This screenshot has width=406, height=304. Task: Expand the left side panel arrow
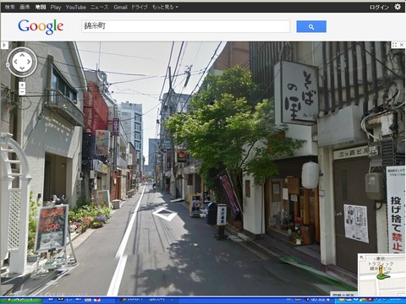[x=4, y=45]
